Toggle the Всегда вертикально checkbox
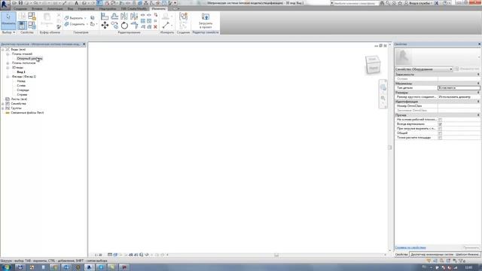The image size is (482, 271). click(440, 124)
